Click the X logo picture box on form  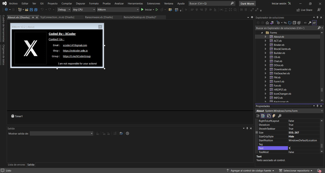point(30,48)
